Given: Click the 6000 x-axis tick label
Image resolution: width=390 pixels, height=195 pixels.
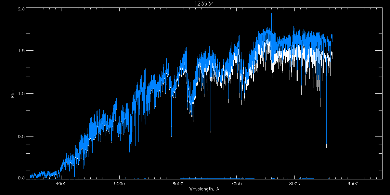Looking at the screenshot, I should click(x=178, y=183).
